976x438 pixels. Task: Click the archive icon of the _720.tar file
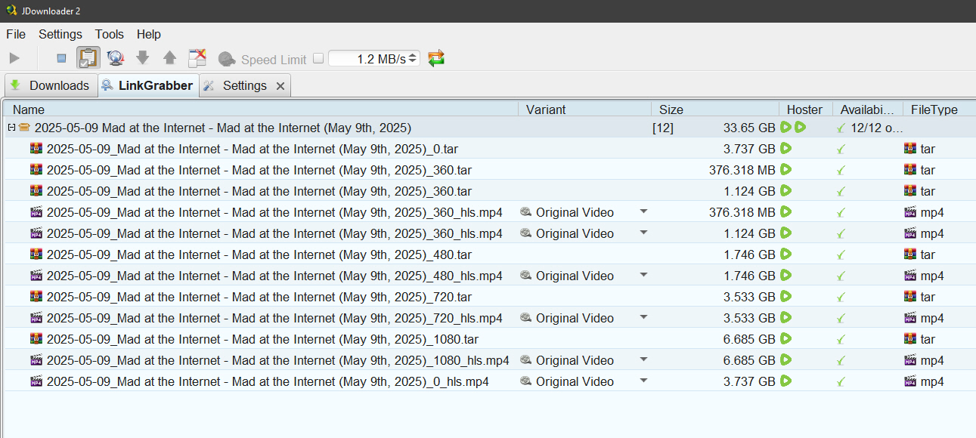point(36,297)
